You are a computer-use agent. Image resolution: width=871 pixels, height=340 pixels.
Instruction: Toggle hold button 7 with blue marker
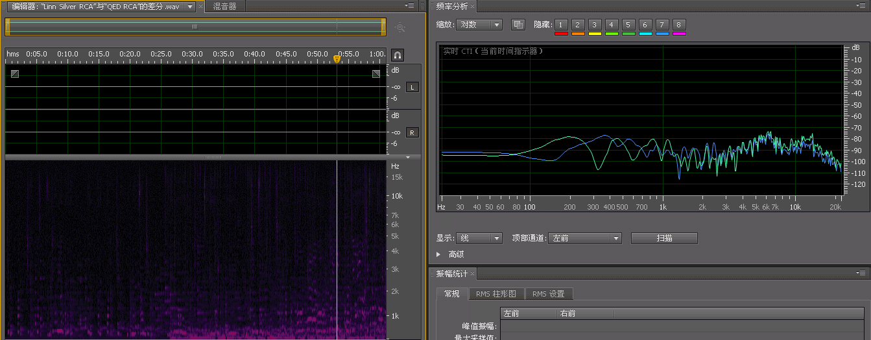click(662, 25)
